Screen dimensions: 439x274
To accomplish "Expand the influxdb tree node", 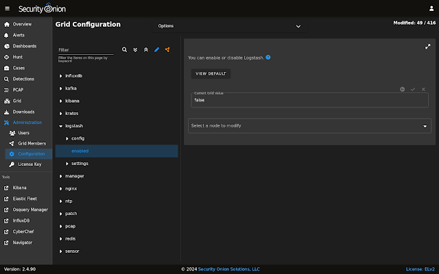I will click(x=60, y=76).
